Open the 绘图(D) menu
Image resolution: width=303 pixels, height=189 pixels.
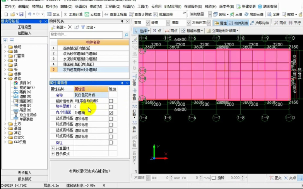(81, 6)
